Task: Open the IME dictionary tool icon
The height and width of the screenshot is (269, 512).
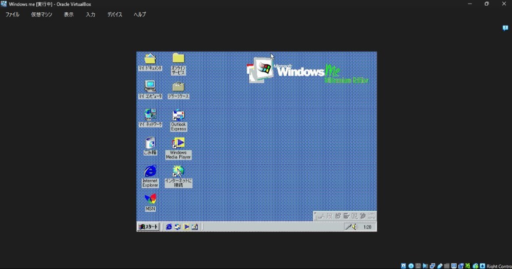Action: click(347, 216)
